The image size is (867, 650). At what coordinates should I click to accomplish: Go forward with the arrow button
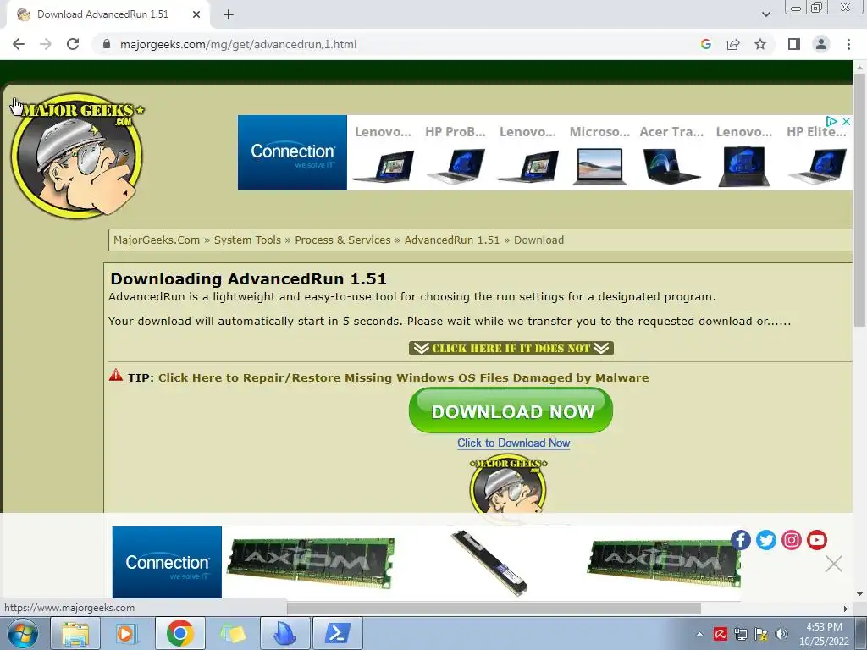click(x=46, y=44)
